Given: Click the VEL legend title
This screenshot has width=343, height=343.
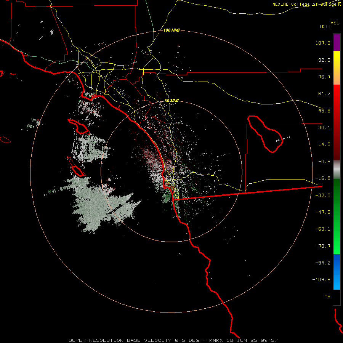Looking at the screenshot, I should pyautogui.click(x=335, y=23).
